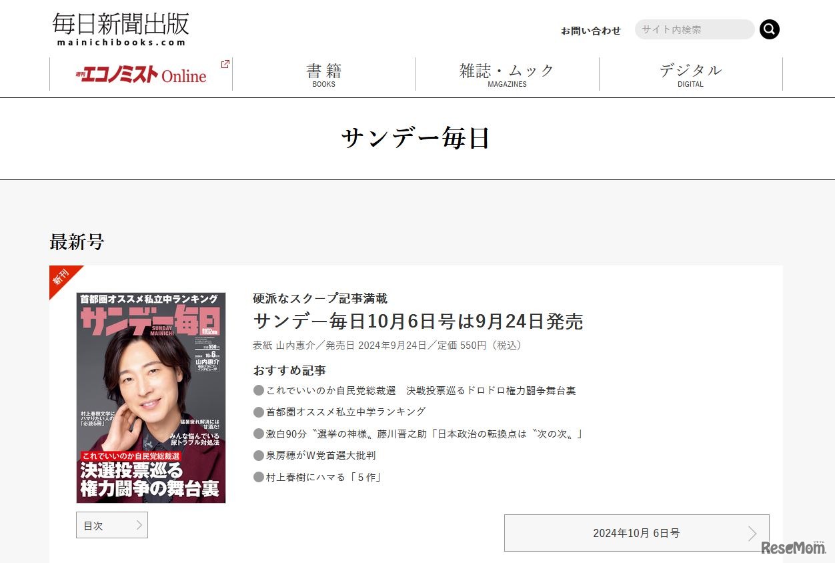Open the external-link icon beside エコノミスト Online
This screenshot has height=563, width=835.
(225, 64)
